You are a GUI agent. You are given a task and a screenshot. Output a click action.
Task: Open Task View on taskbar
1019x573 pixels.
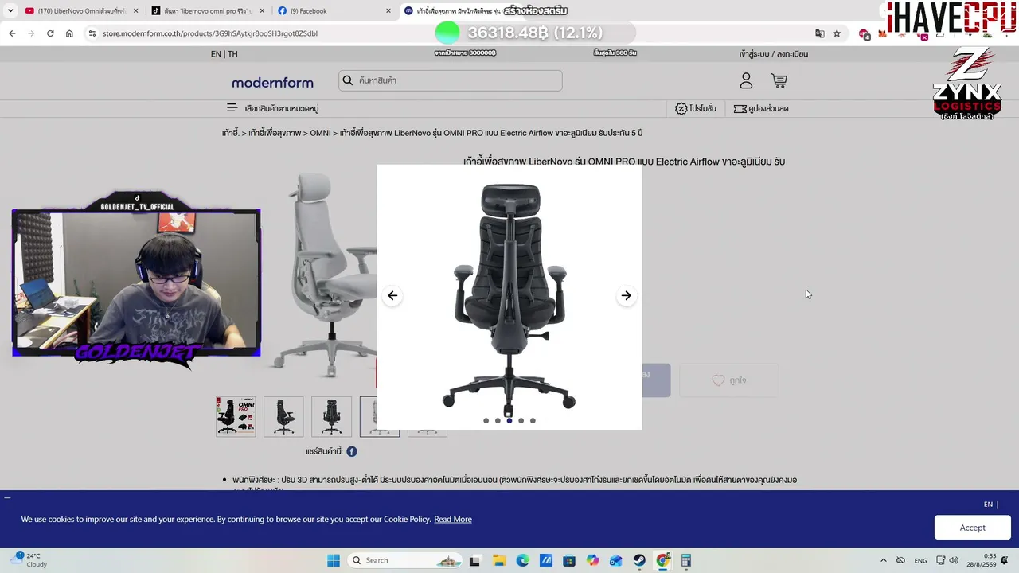474,560
